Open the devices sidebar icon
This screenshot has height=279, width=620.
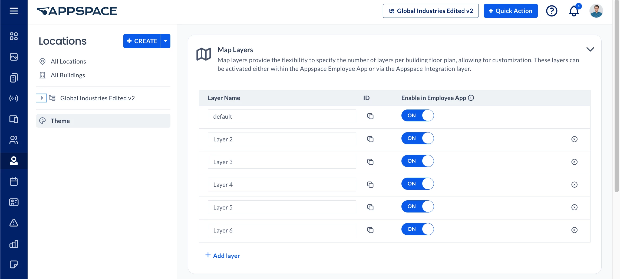tap(14, 119)
